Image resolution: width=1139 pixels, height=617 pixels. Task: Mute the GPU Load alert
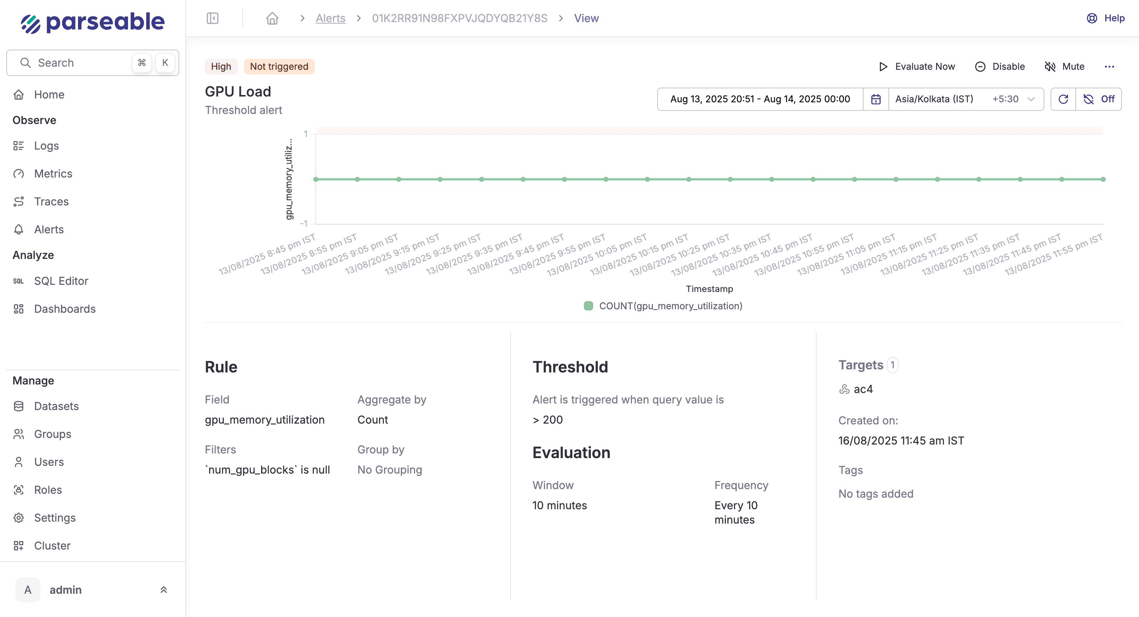pyautogui.click(x=1064, y=67)
